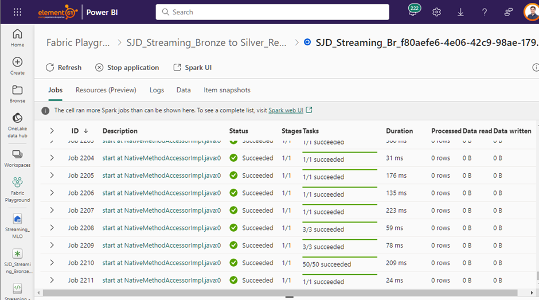The height and width of the screenshot is (300, 539).
Task: Expand the Job 2210 row
Action: coord(52,263)
